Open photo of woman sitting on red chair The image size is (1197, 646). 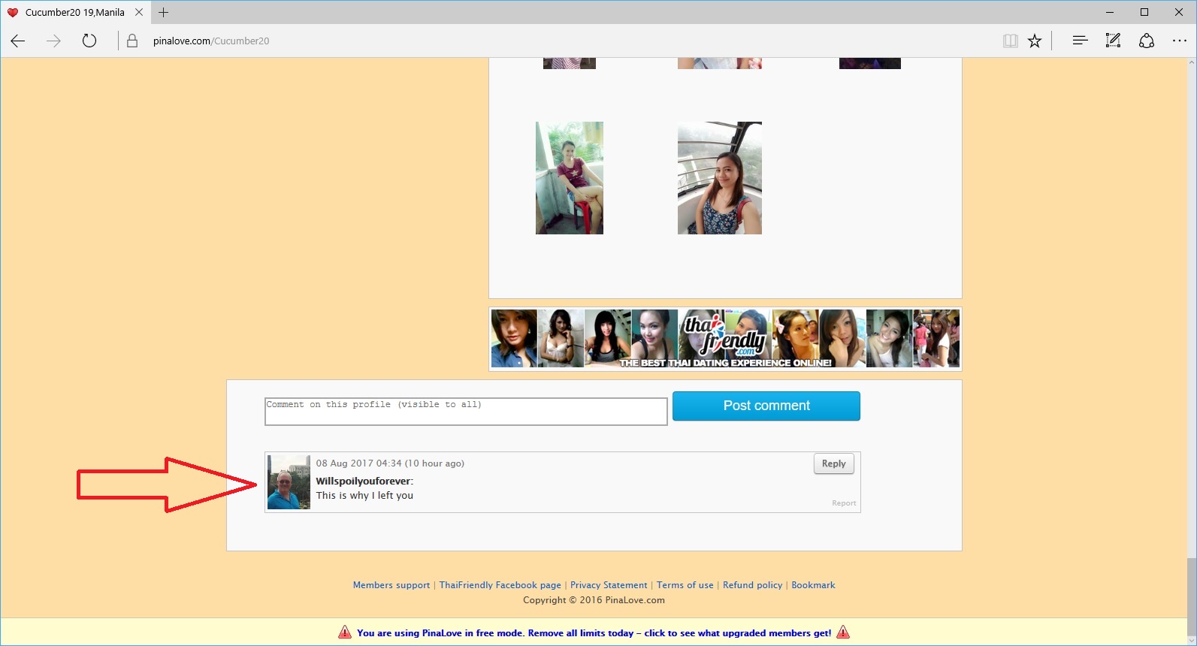click(570, 178)
